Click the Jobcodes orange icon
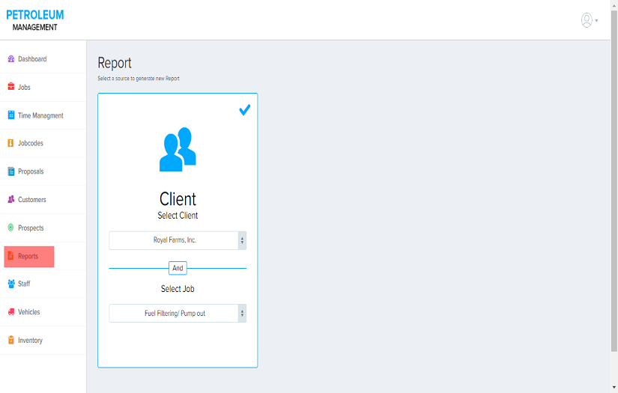Screen dimensions: 618x393 (x=10, y=143)
